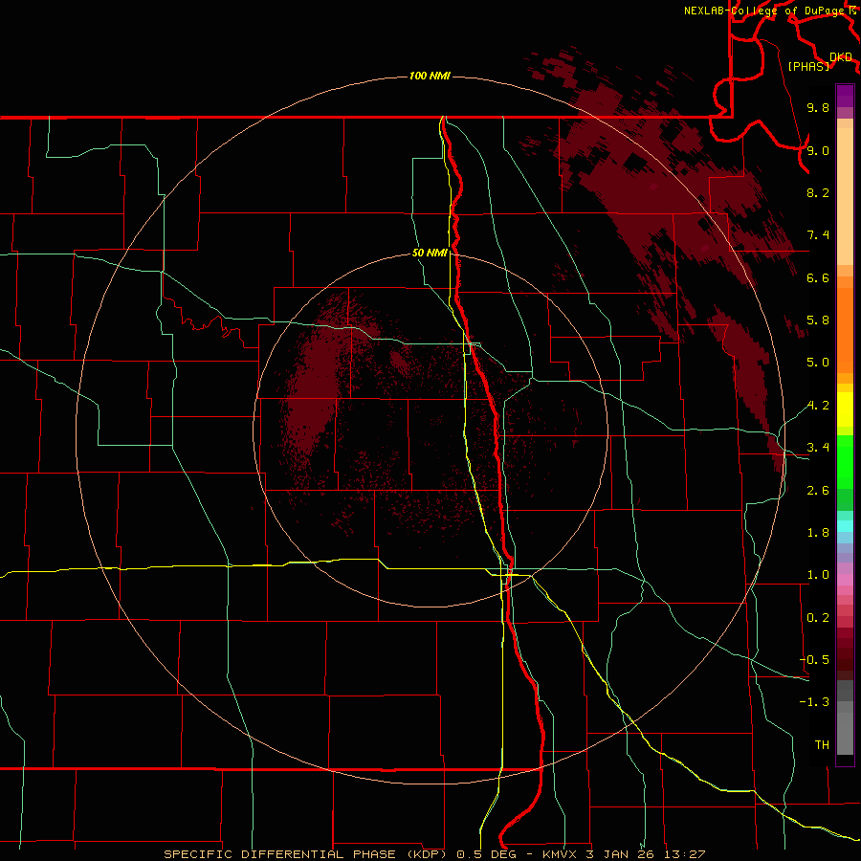Click the 9.8 value on the color scale
861x861 pixels.
coord(818,107)
